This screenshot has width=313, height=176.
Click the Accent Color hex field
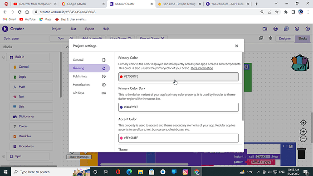(178, 138)
